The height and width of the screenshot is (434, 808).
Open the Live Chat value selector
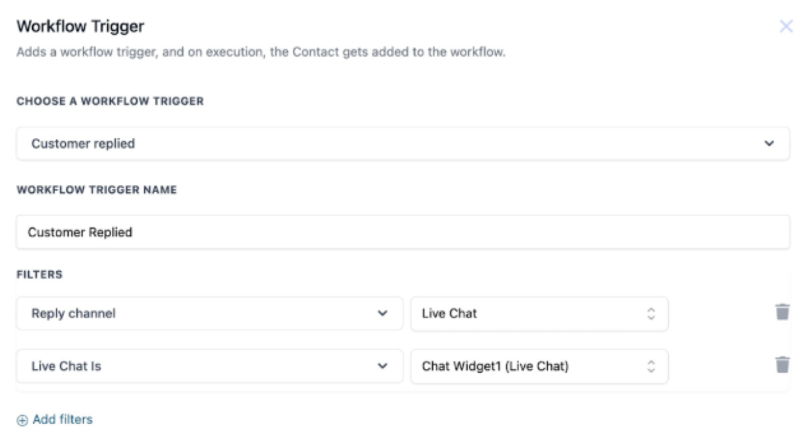(x=539, y=314)
